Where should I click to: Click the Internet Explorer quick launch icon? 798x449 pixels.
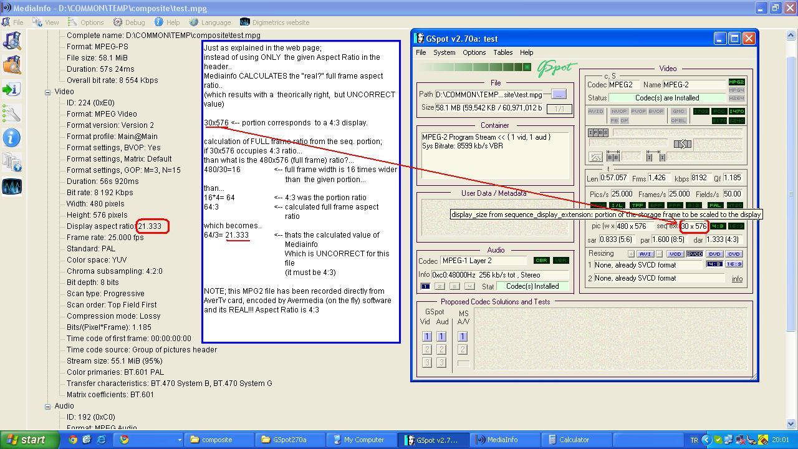pyautogui.click(x=100, y=440)
